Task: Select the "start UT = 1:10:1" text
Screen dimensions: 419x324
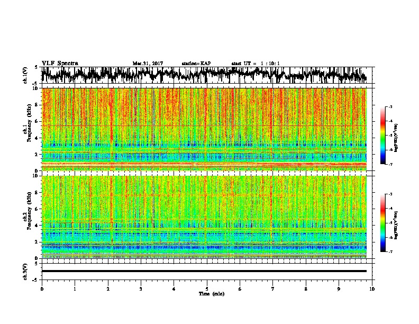Action: click(x=256, y=64)
